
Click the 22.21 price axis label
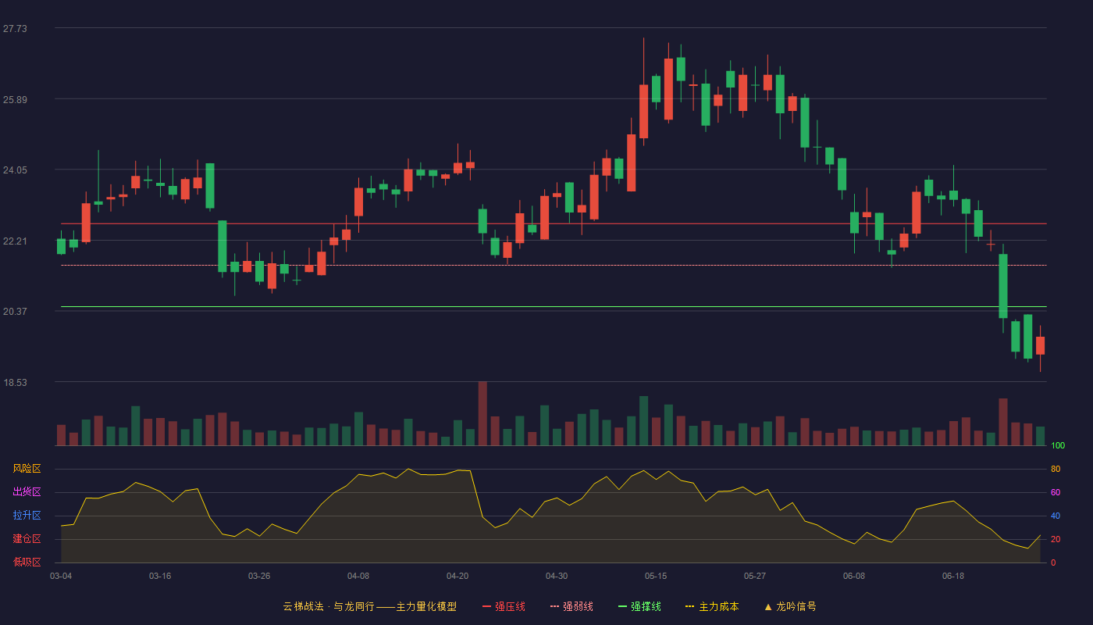click(x=15, y=241)
